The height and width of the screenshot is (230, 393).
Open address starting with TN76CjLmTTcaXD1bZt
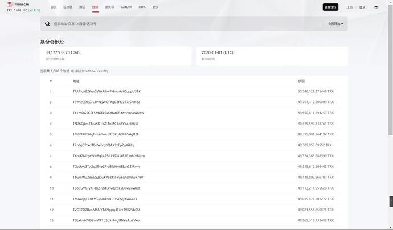(x=105, y=124)
